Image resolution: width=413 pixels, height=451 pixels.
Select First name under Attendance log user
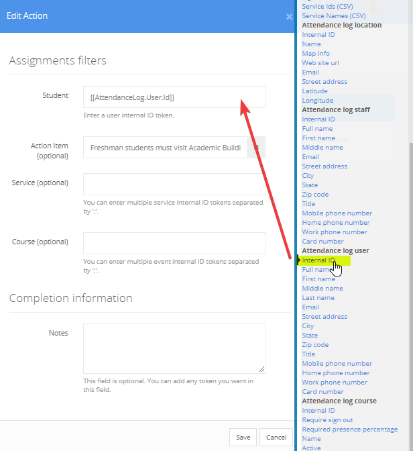click(x=318, y=279)
